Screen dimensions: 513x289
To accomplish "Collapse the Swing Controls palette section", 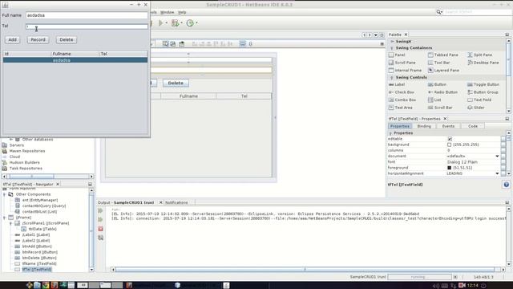I will (392, 78).
